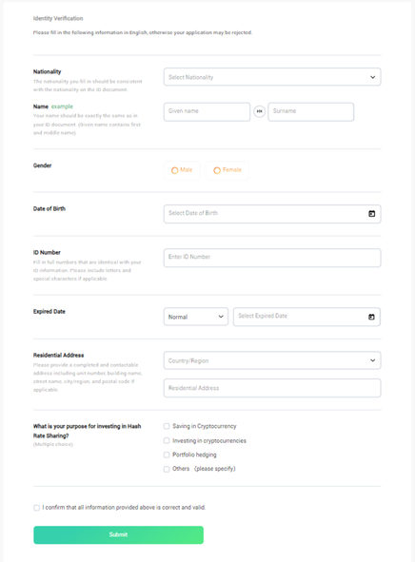Confirm all information is correct checkbox

pos(36,508)
